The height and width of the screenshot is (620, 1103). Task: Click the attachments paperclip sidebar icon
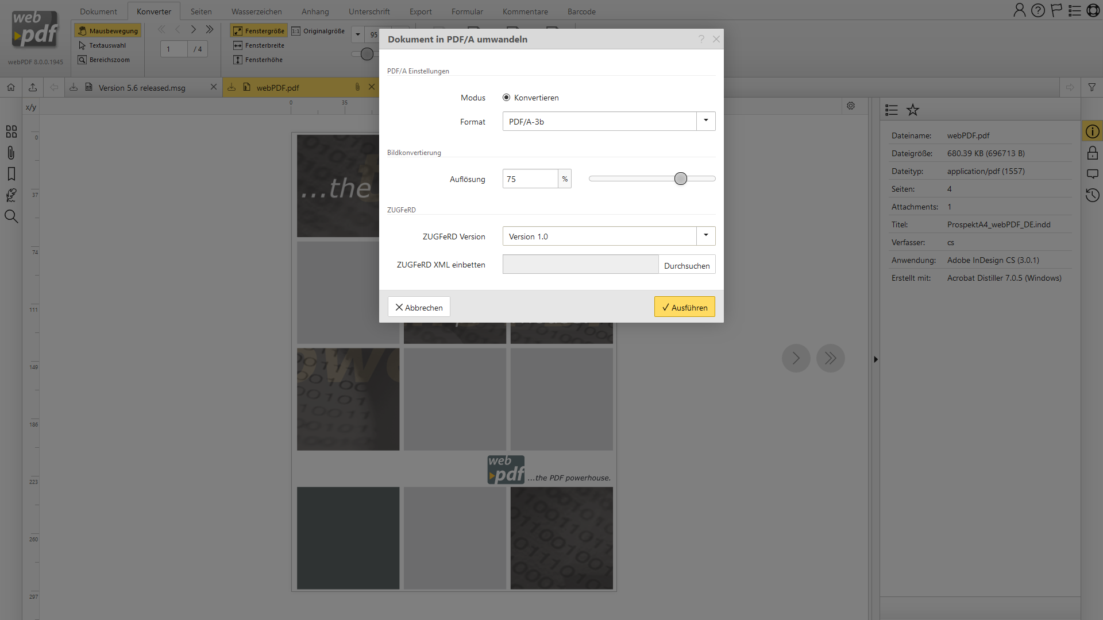(11, 153)
